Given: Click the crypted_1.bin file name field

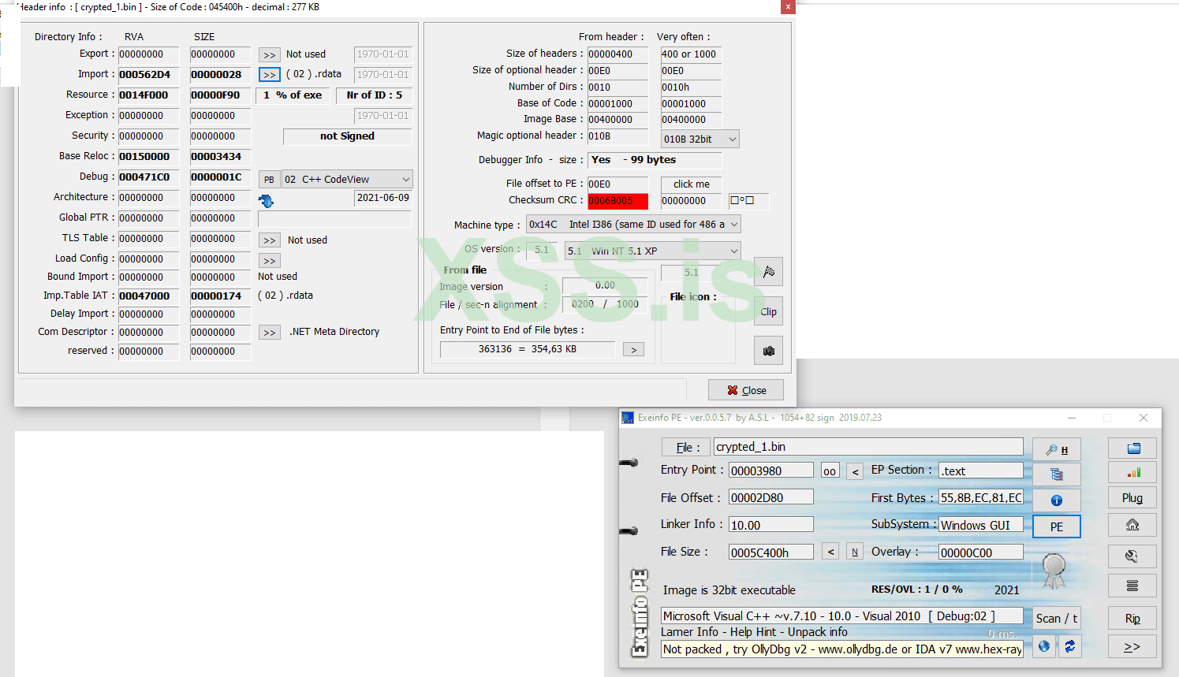Looking at the screenshot, I should coord(868,447).
